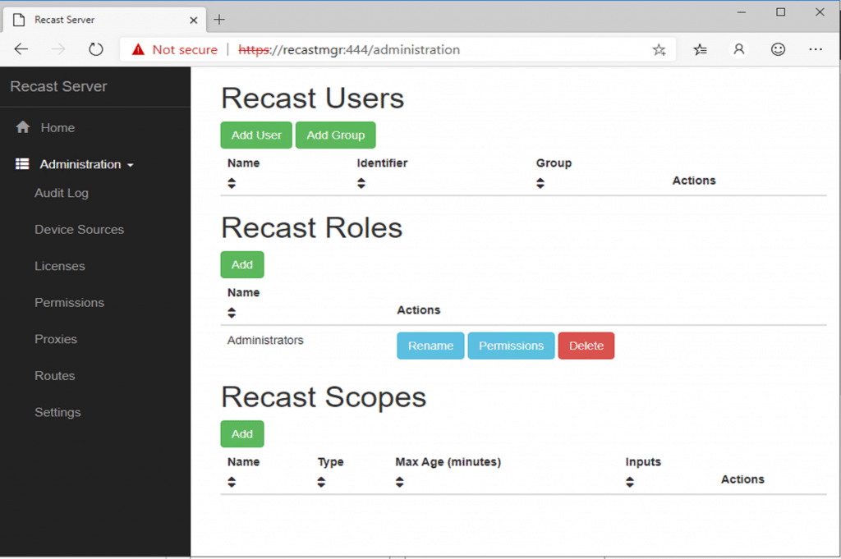
Task: Click the Recast Roles heading
Action: click(311, 227)
